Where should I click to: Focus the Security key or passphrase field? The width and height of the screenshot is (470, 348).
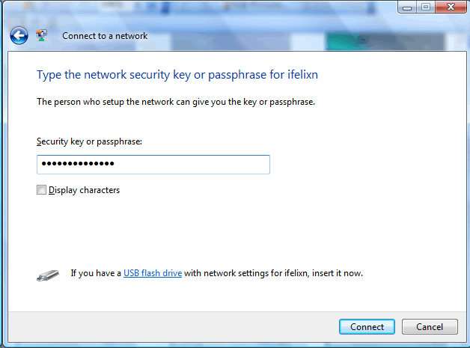click(x=187, y=165)
